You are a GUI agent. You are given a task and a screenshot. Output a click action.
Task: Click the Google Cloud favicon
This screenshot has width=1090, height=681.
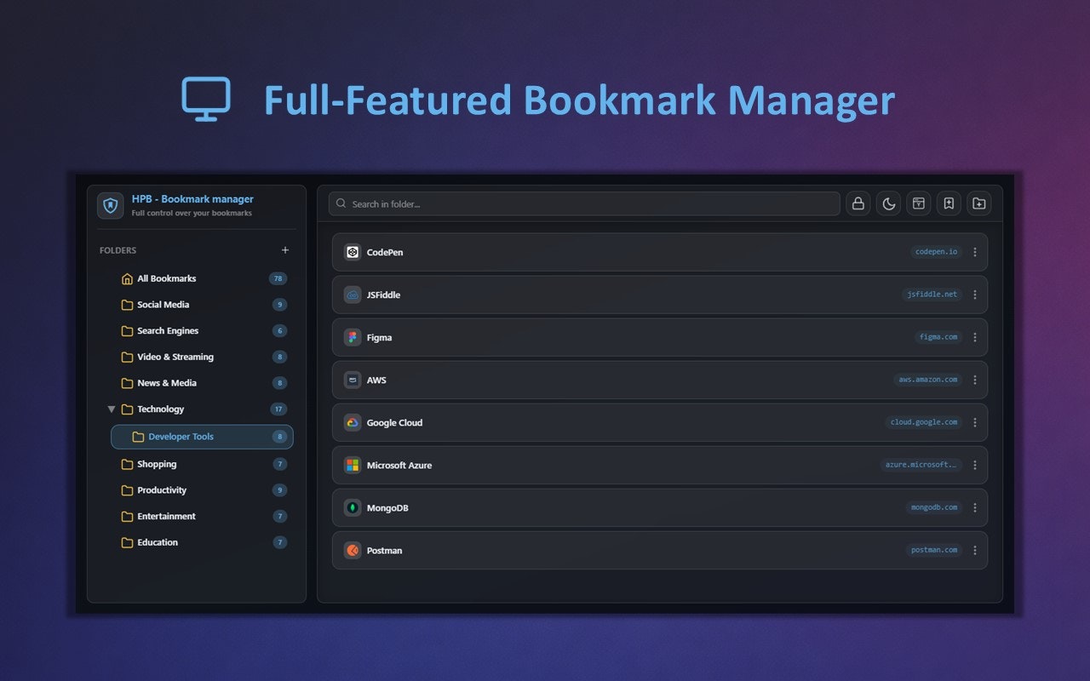point(353,422)
